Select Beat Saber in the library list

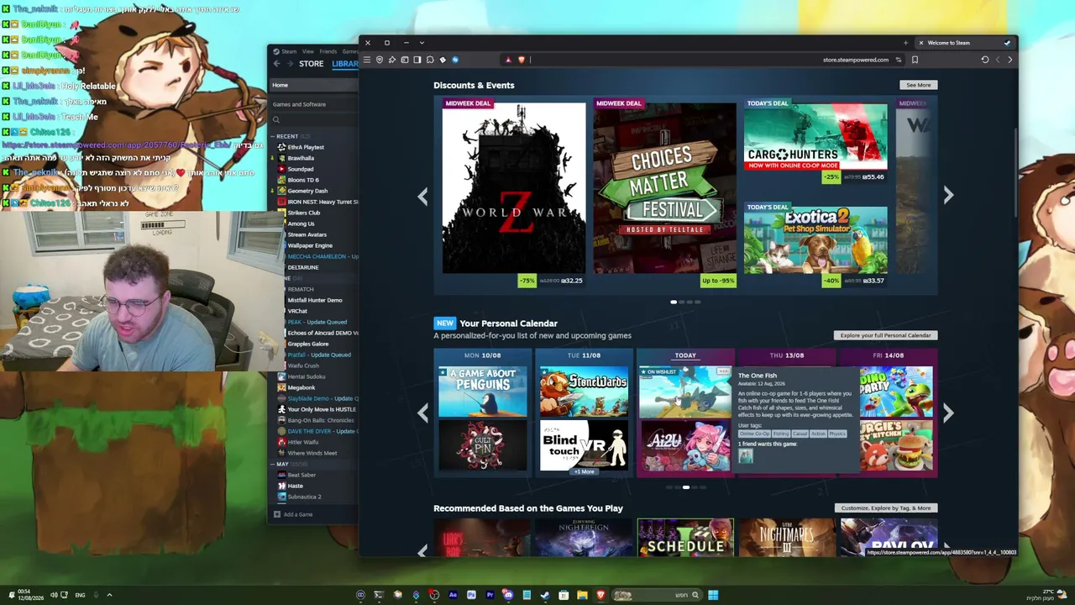pos(302,475)
